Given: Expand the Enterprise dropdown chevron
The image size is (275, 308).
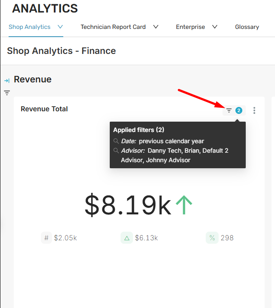Looking at the screenshot, I should [x=215, y=27].
